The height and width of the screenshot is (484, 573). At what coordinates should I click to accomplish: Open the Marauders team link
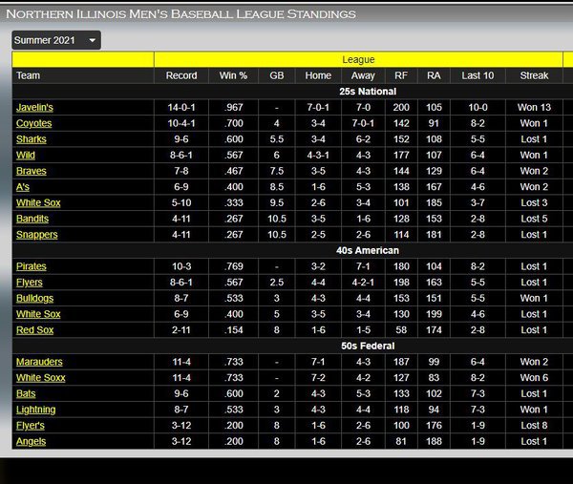(x=39, y=362)
